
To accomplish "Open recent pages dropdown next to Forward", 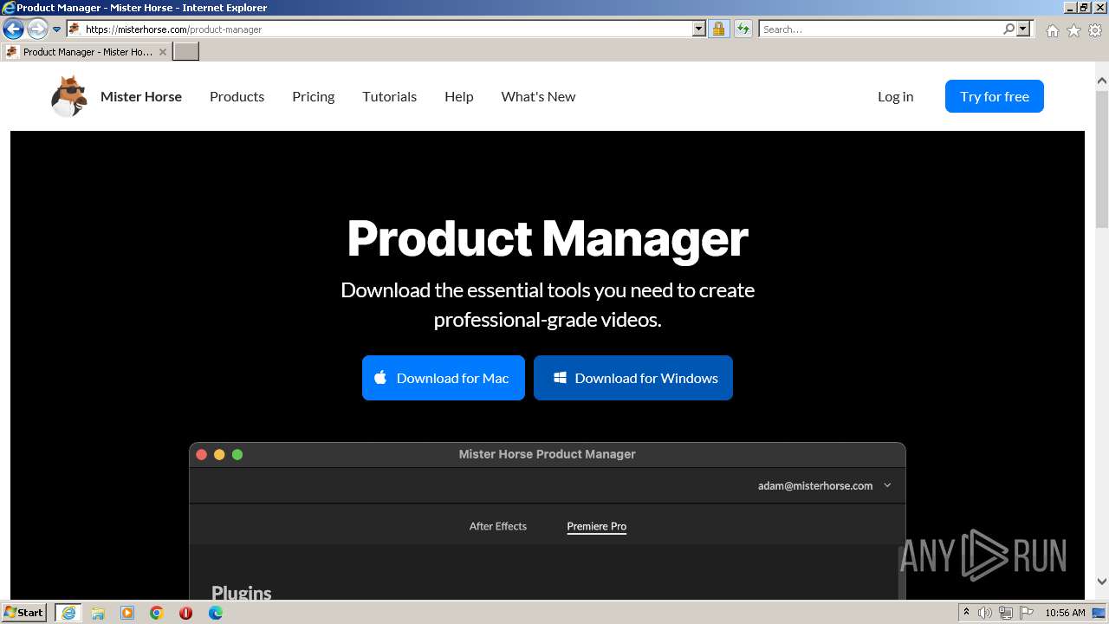I will [x=57, y=29].
